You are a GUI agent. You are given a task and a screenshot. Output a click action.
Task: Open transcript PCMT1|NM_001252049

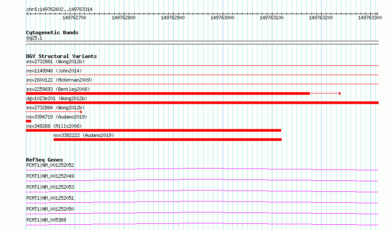pos(50,176)
